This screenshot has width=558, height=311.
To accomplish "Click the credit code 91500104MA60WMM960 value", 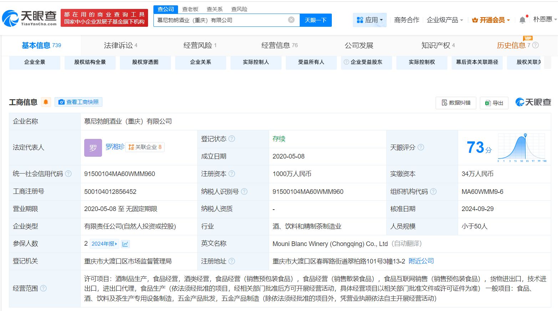I will [120, 174].
